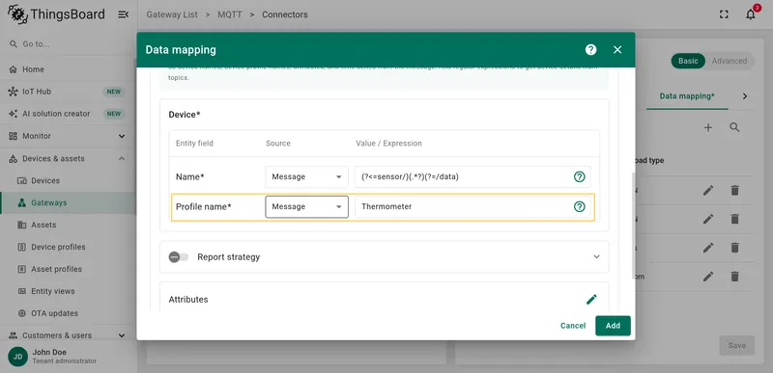Delete the fourth mapping row

pyautogui.click(x=735, y=277)
